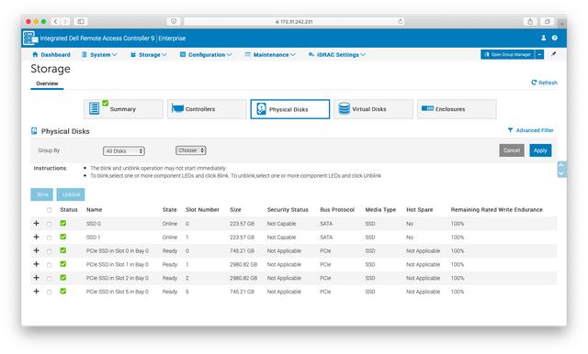Screen dimensions: 588x354
Task: Open the Storage menu
Action: coord(149,55)
